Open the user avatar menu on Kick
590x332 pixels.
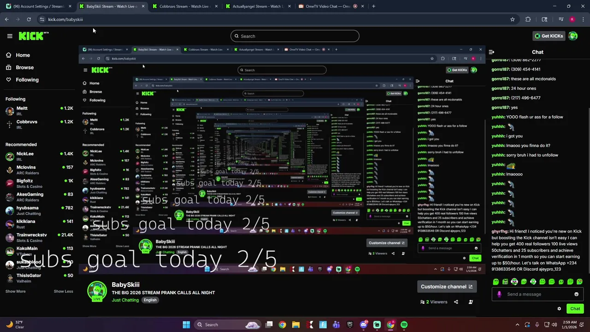point(573,36)
